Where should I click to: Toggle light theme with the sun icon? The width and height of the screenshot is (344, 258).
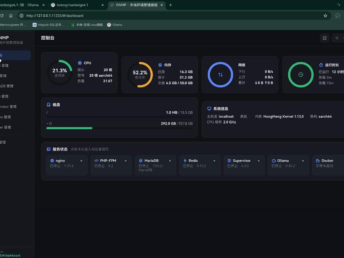pyautogui.click(x=337, y=38)
